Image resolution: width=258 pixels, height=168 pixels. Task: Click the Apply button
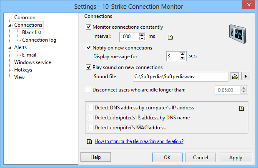pyautogui.click(x=235, y=157)
